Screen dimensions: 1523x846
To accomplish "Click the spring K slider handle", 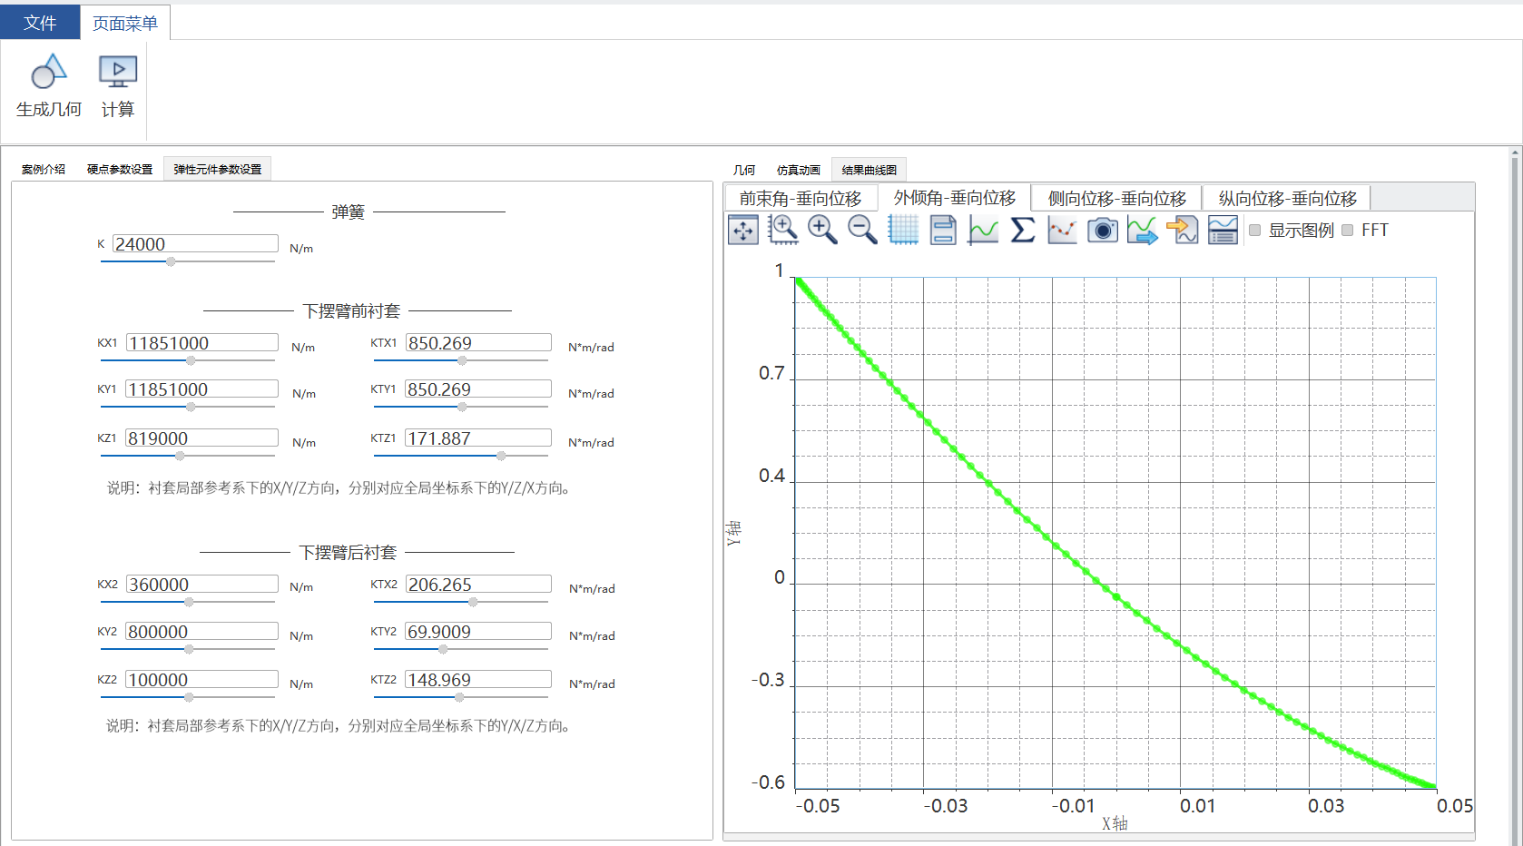I will point(171,261).
